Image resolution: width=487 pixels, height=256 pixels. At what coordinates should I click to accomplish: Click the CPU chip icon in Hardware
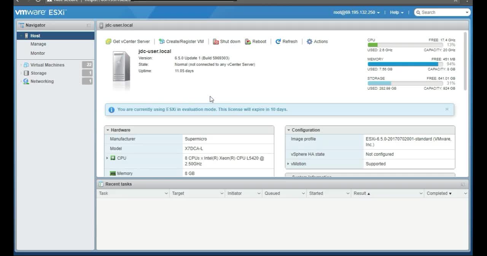pos(113,158)
